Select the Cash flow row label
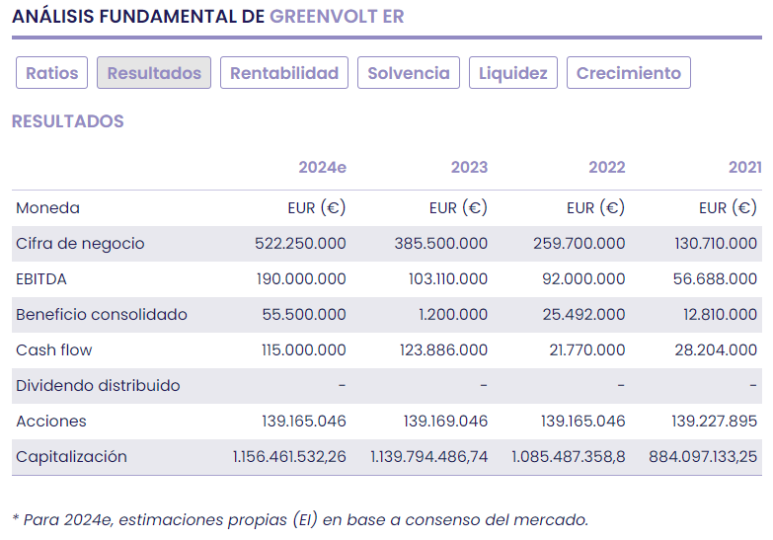This screenshot has height=540, width=773. click(x=54, y=350)
